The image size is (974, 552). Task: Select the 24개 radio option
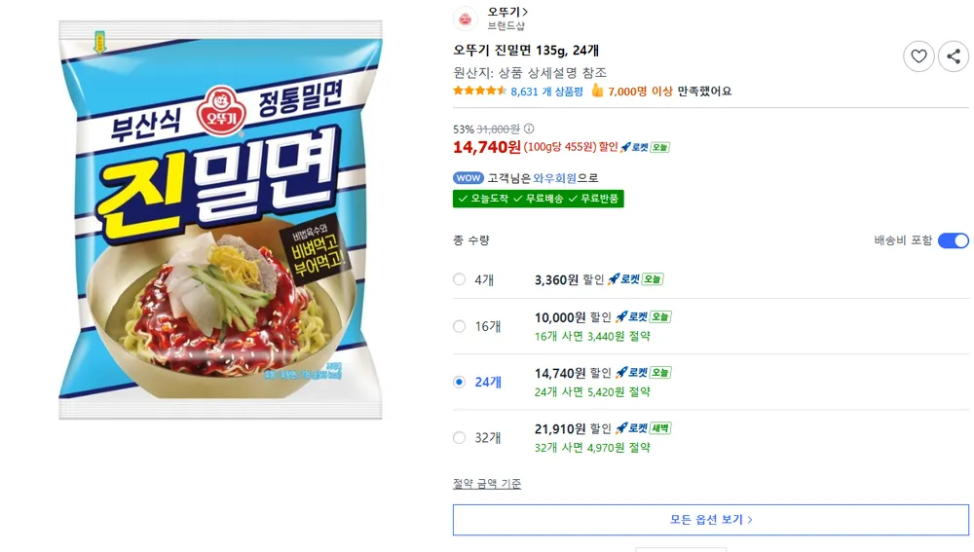pyautogui.click(x=459, y=382)
